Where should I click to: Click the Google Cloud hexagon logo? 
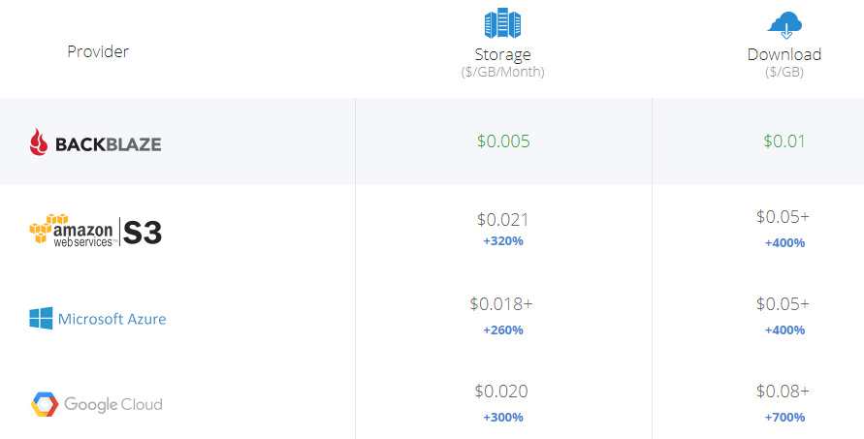pyautogui.click(x=44, y=404)
